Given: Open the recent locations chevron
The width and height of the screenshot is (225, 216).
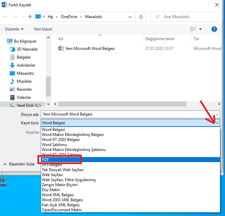Looking at the screenshot, I should (x=23, y=17).
